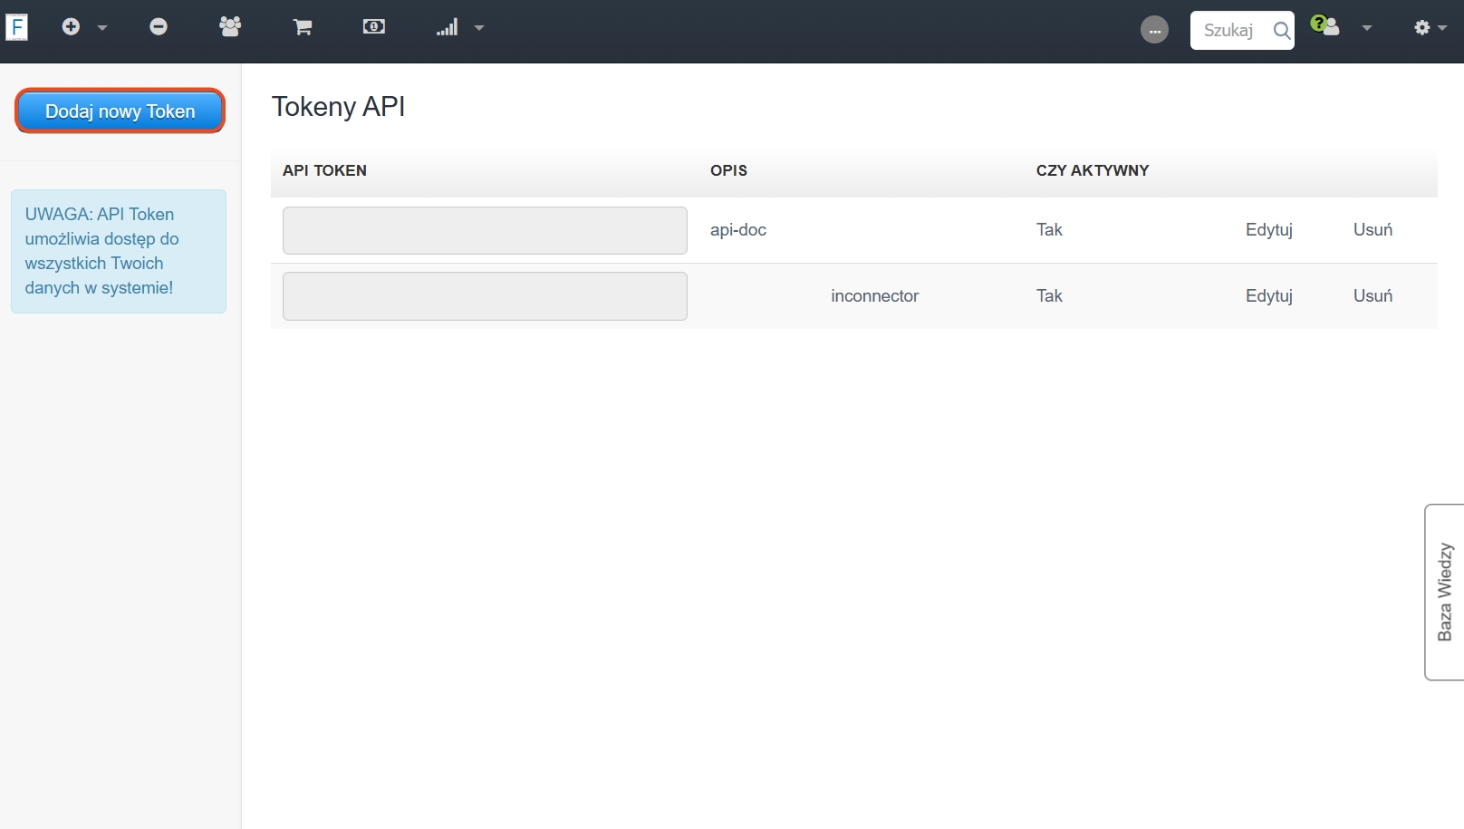Open the clients group icon
The height and width of the screenshot is (829, 1464).
(x=230, y=27)
